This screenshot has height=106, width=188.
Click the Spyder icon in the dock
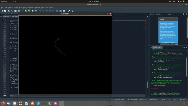click(50, 103)
